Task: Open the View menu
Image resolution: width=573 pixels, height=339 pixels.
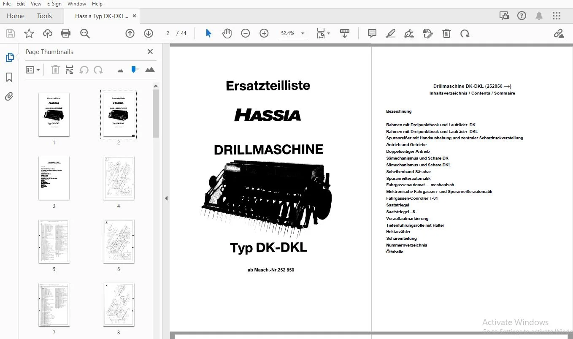Action: coord(36,4)
